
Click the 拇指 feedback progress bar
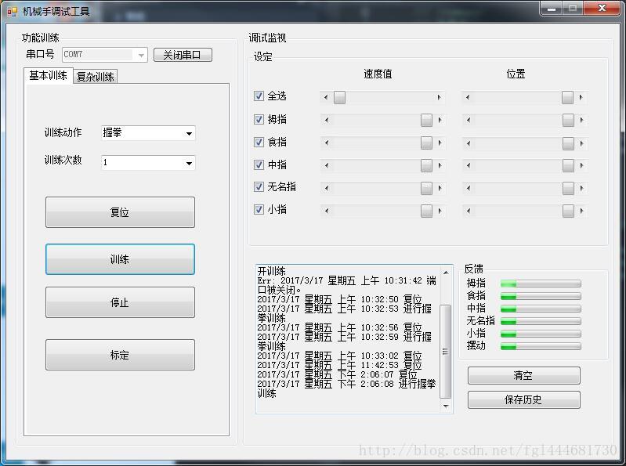click(x=541, y=284)
